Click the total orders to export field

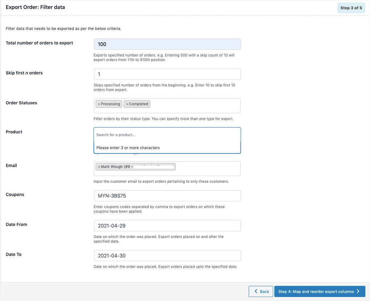pos(167,44)
